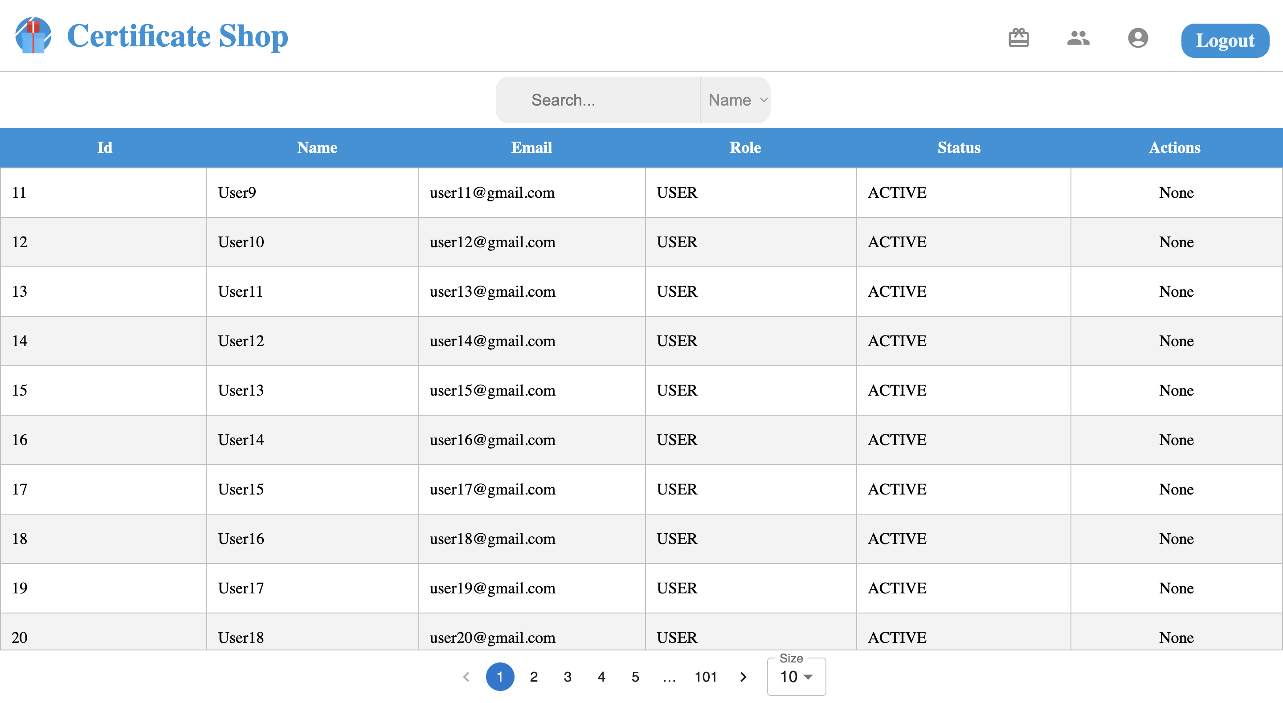Viewport: 1283px width, 703px height.
Task: Click the Name column header
Action: click(317, 147)
